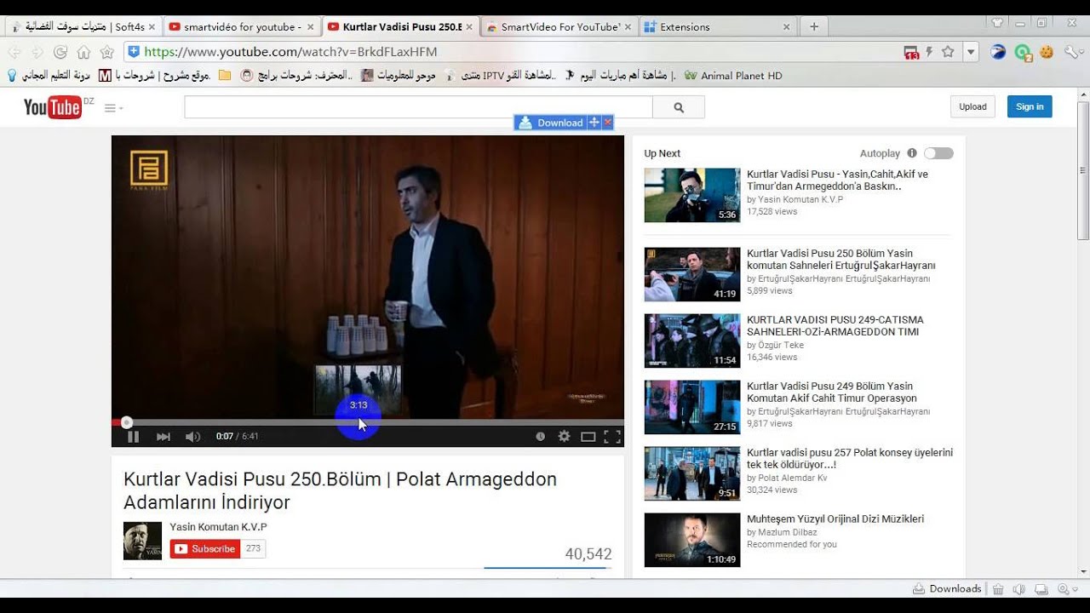Click the browser forward arrow
Viewport: 1090px width, 613px height.
(37, 52)
